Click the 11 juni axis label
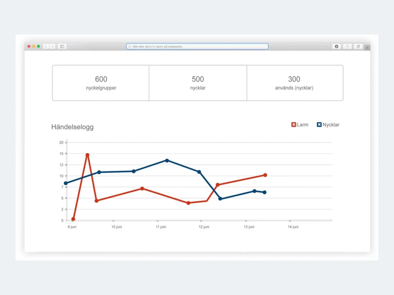Screen dimensions: 394x295 click(161, 227)
